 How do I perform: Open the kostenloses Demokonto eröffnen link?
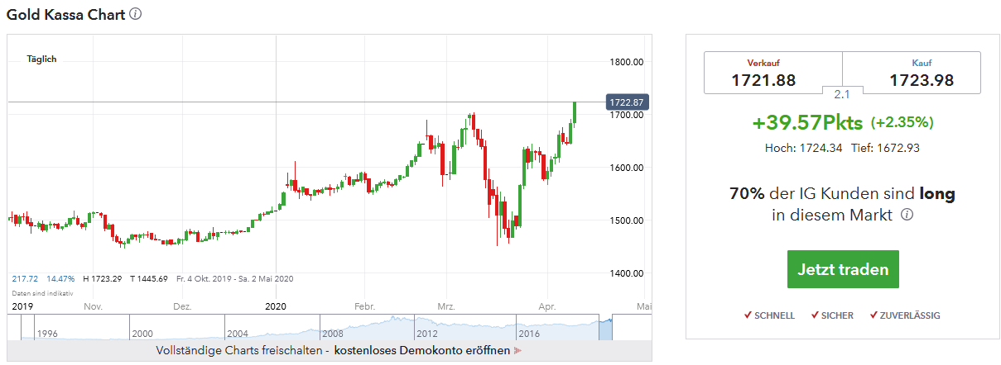[x=422, y=351]
